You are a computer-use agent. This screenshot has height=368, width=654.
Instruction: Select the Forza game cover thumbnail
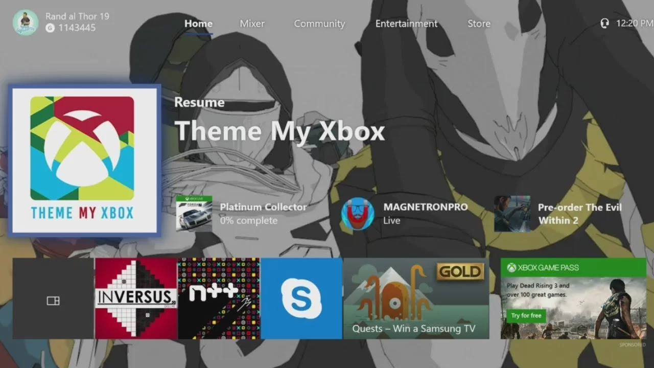[194, 214]
